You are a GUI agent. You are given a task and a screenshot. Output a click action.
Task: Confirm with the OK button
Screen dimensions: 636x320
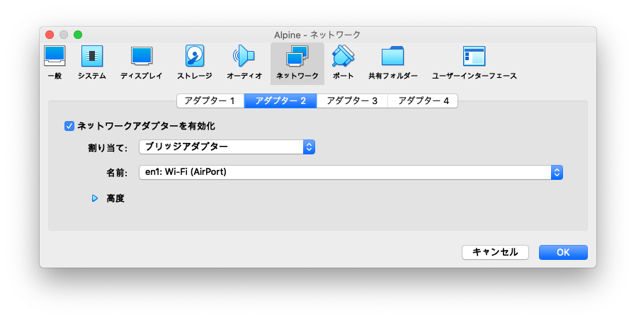coord(563,252)
